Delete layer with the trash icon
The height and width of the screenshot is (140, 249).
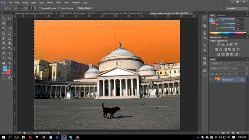(243, 133)
